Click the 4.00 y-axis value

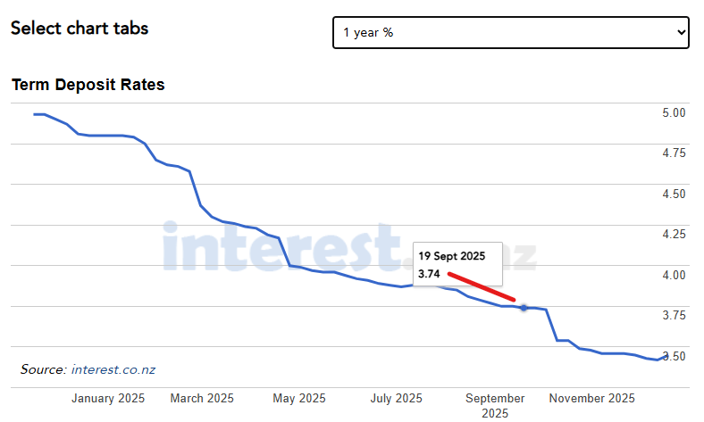point(674,275)
